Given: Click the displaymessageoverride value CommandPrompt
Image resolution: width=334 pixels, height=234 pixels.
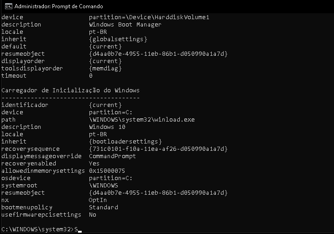Looking at the screenshot, I should pos(112,156).
